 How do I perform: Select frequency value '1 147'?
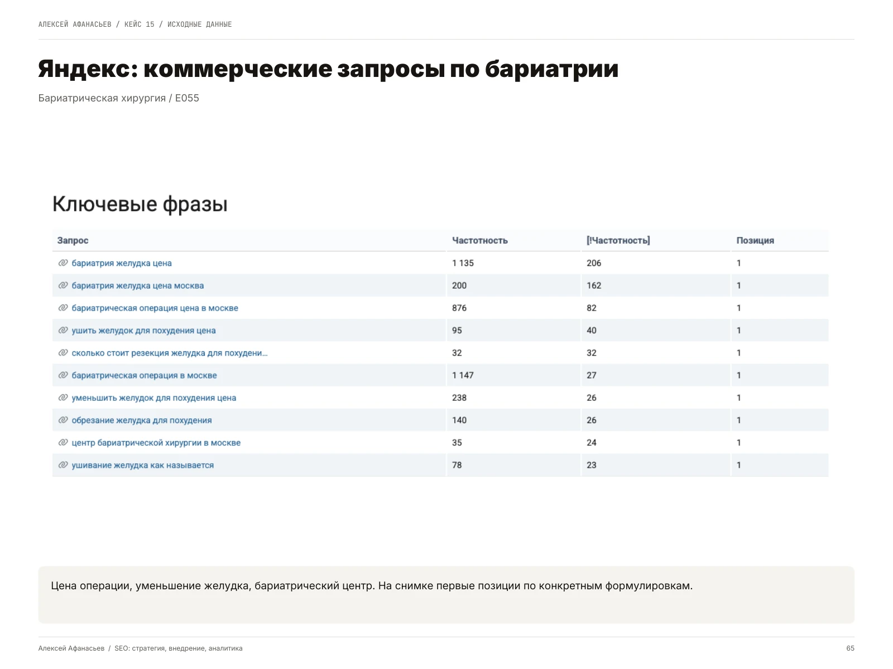click(463, 376)
